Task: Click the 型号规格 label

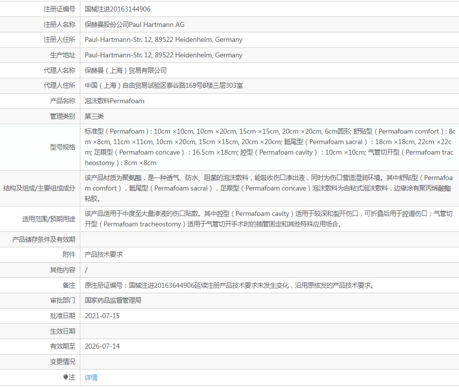Action: [63, 147]
